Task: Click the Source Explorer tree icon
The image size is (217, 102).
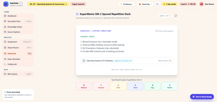Action: [5, 32]
